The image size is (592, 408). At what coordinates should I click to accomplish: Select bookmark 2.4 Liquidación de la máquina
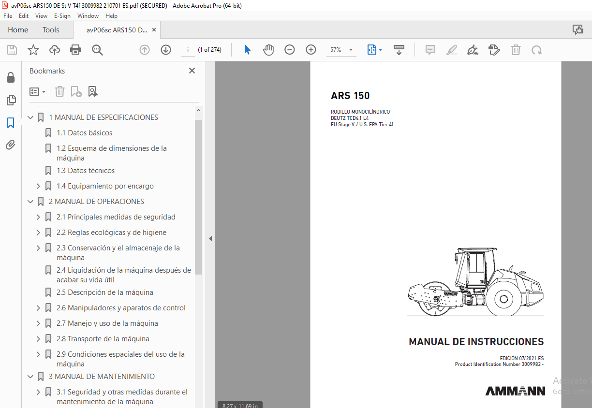pyautogui.click(x=123, y=275)
